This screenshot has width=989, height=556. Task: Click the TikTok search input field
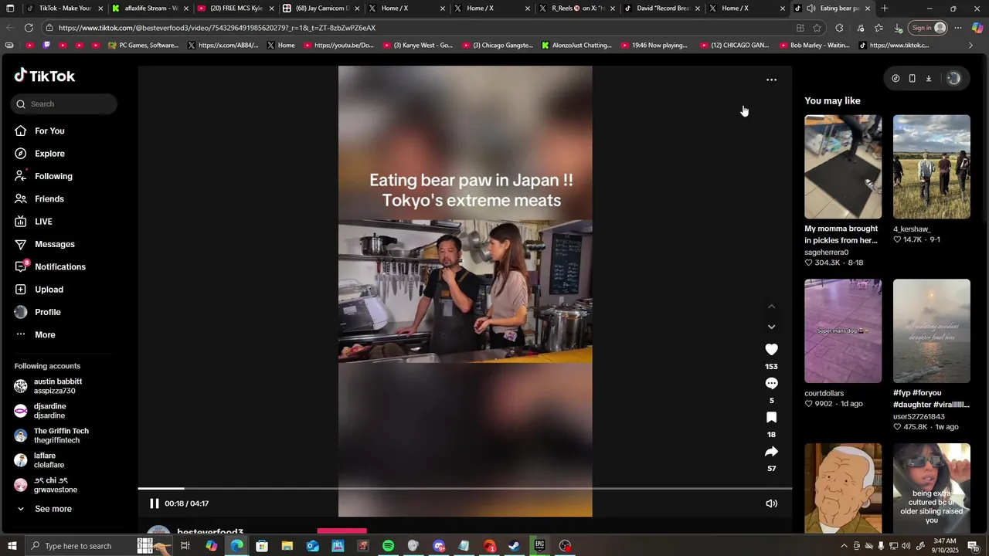(x=64, y=103)
